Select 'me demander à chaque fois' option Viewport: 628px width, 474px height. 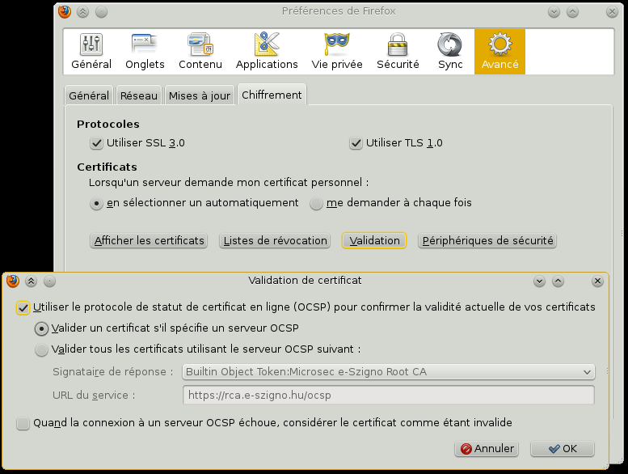(317, 204)
